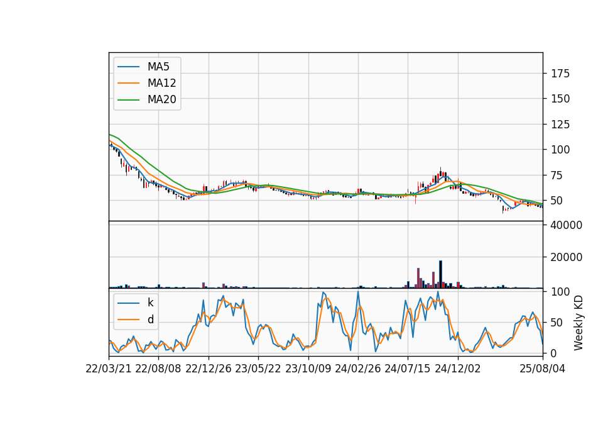This screenshot has height=434, width=603.
Task: Click the green MA20 legend line sample
Action: [x=128, y=100]
